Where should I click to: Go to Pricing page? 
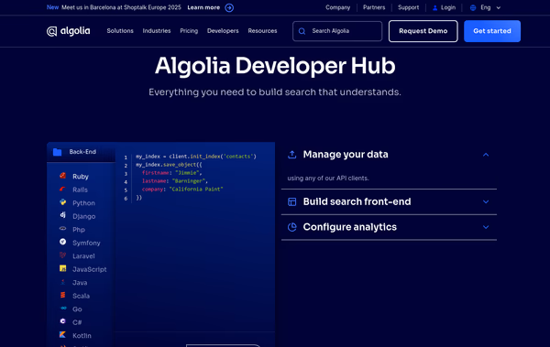click(x=189, y=31)
